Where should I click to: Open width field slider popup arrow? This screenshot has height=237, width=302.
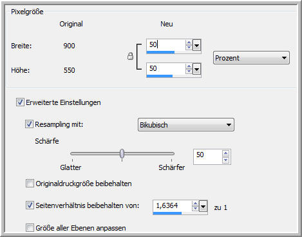[x=197, y=45]
